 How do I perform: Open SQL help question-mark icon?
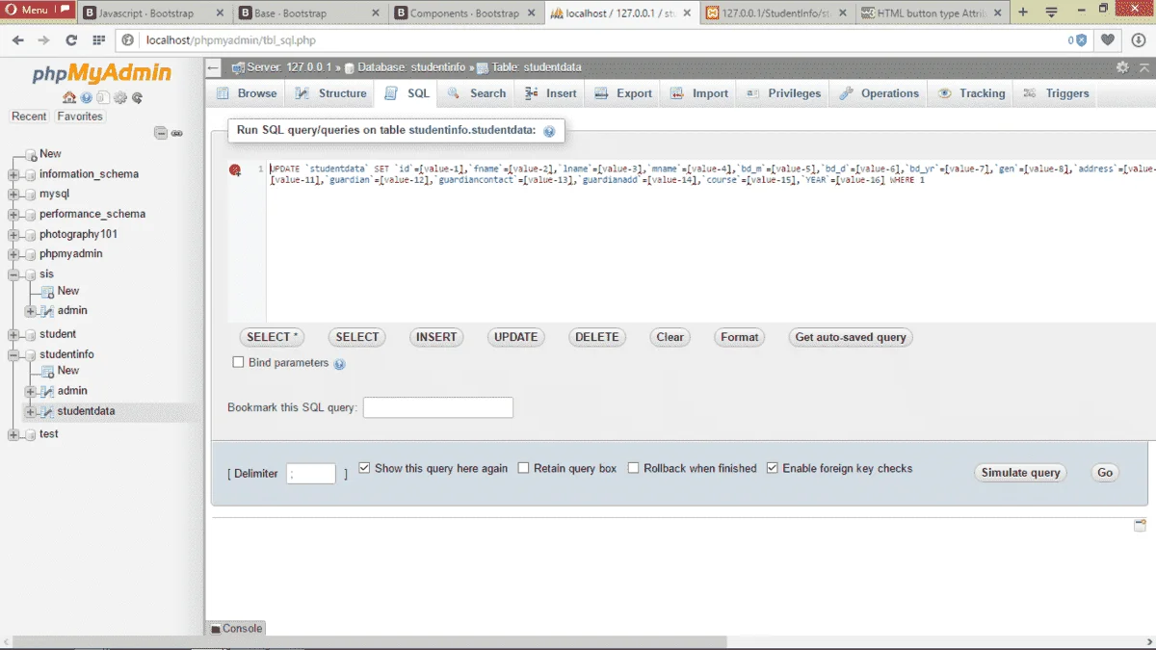point(549,131)
